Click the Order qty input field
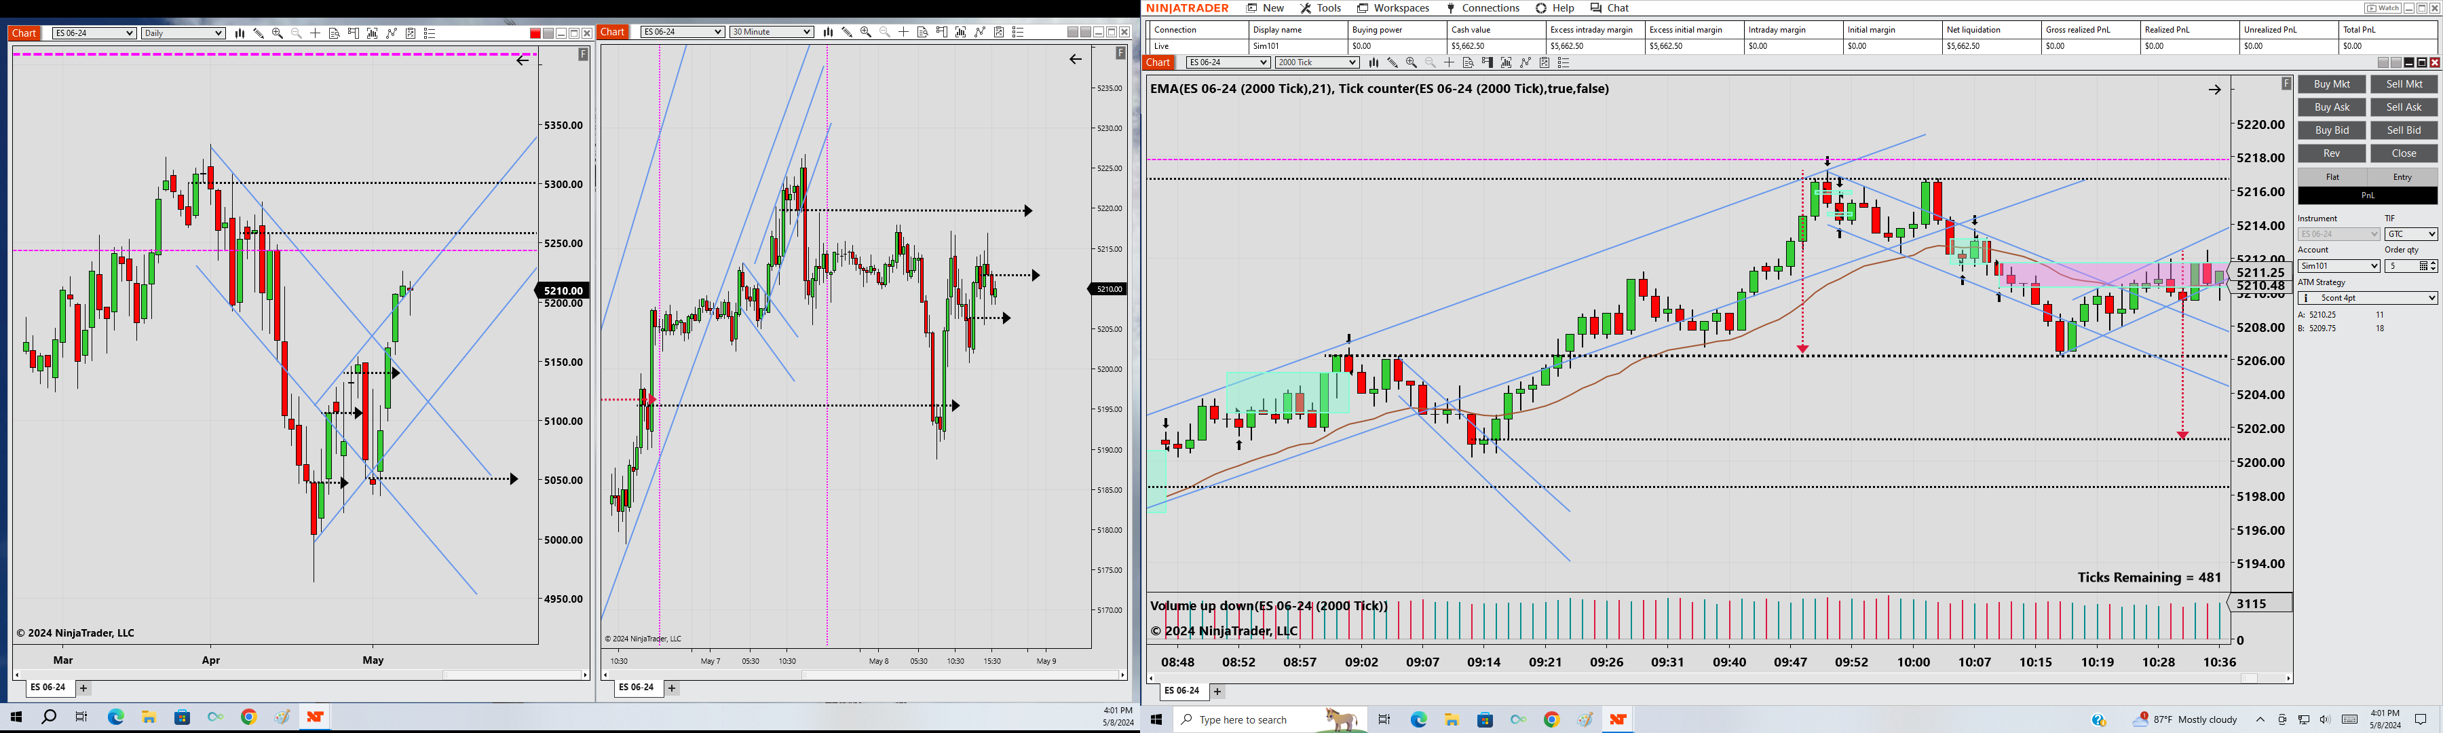The width and height of the screenshot is (2443, 733). [2402, 267]
